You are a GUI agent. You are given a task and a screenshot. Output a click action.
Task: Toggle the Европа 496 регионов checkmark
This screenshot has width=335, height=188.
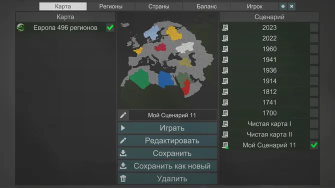(110, 27)
